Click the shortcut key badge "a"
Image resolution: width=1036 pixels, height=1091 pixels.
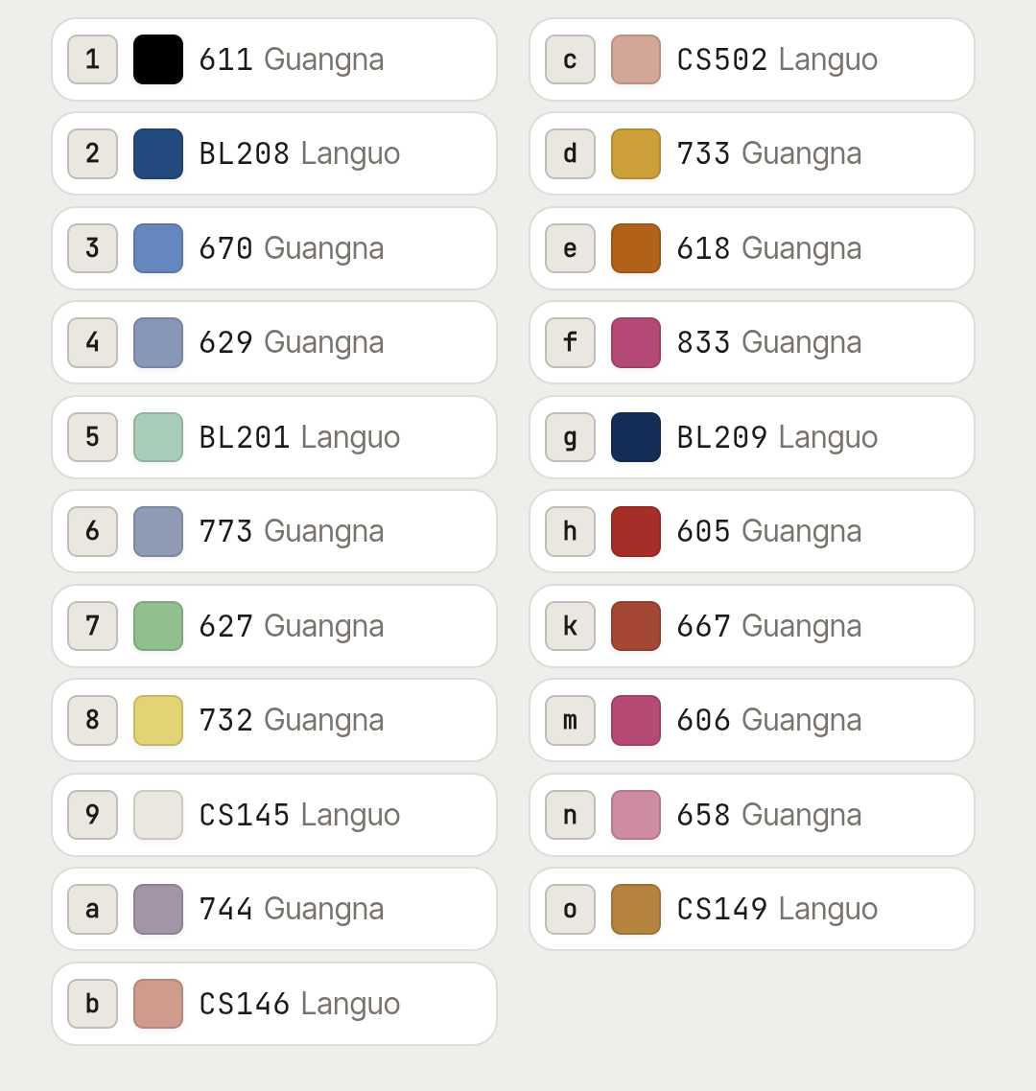[93, 910]
